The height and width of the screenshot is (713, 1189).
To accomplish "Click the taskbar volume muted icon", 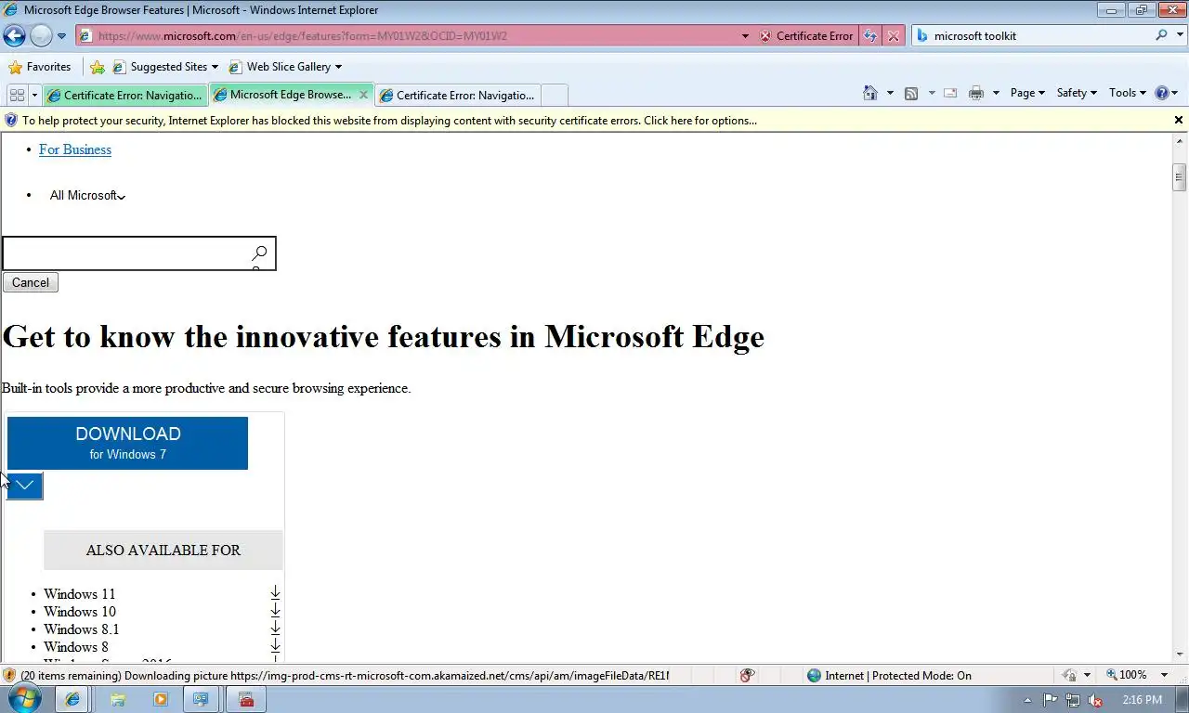I will pos(1095,700).
